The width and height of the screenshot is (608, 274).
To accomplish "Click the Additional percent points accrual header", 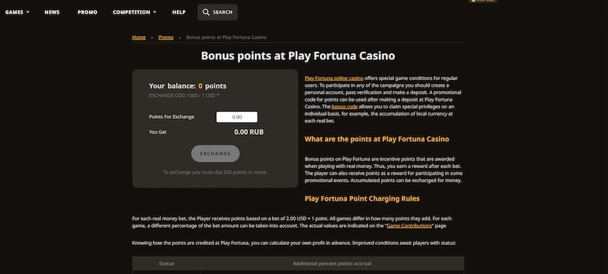I will click(332, 263).
